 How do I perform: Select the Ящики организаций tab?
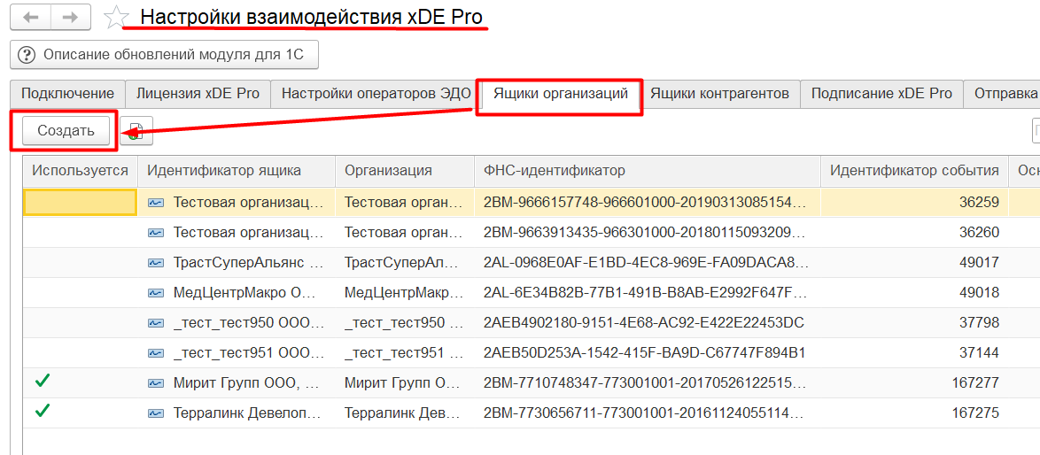click(560, 94)
